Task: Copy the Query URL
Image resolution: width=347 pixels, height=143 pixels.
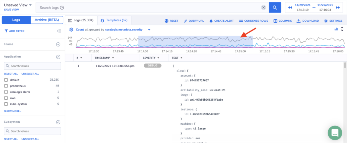Action: pyautogui.click(x=193, y=21)
